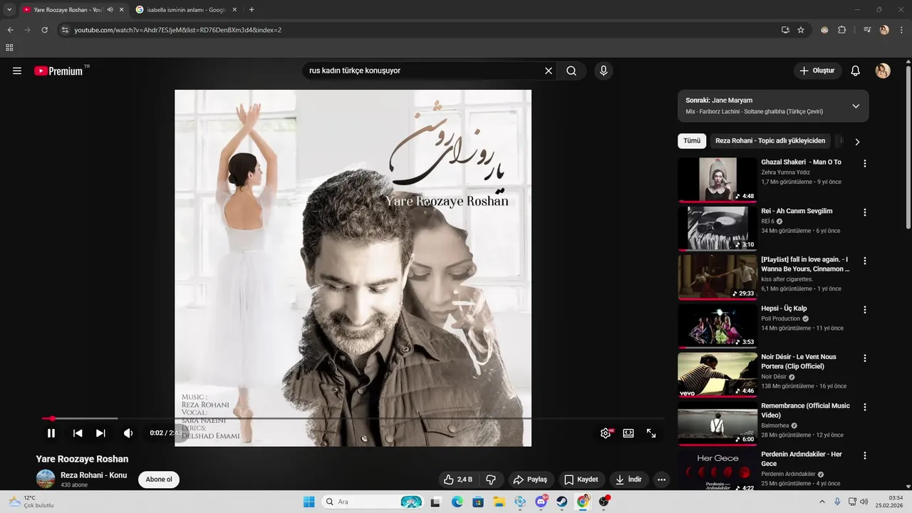Open Chrome three-dot menu
This screenshot has width=912, height=513.
(901, 30)
